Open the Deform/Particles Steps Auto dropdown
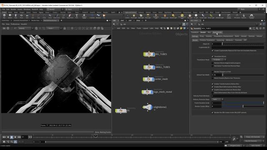The width and height of the screenshot is (267, 150). coord(217,99)
